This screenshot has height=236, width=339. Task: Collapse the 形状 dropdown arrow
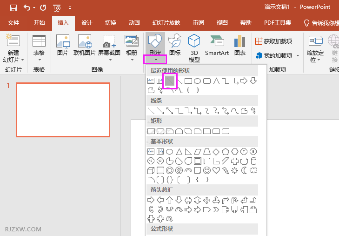tap(155, 60)
